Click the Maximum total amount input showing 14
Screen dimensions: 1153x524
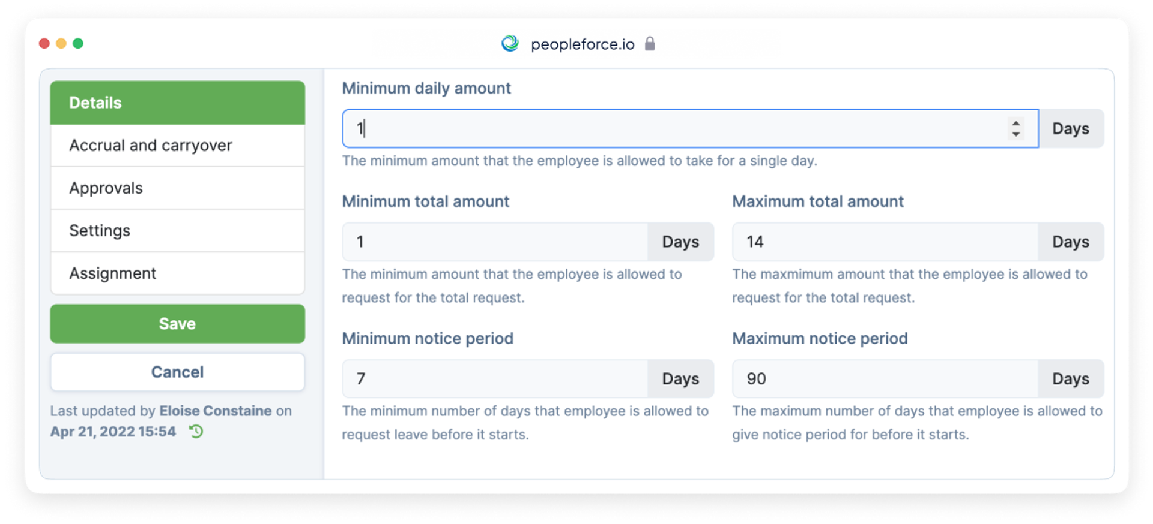pos(885,242)
